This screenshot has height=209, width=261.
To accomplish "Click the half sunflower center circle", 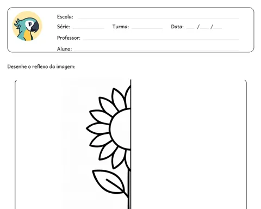I will 120,129.
